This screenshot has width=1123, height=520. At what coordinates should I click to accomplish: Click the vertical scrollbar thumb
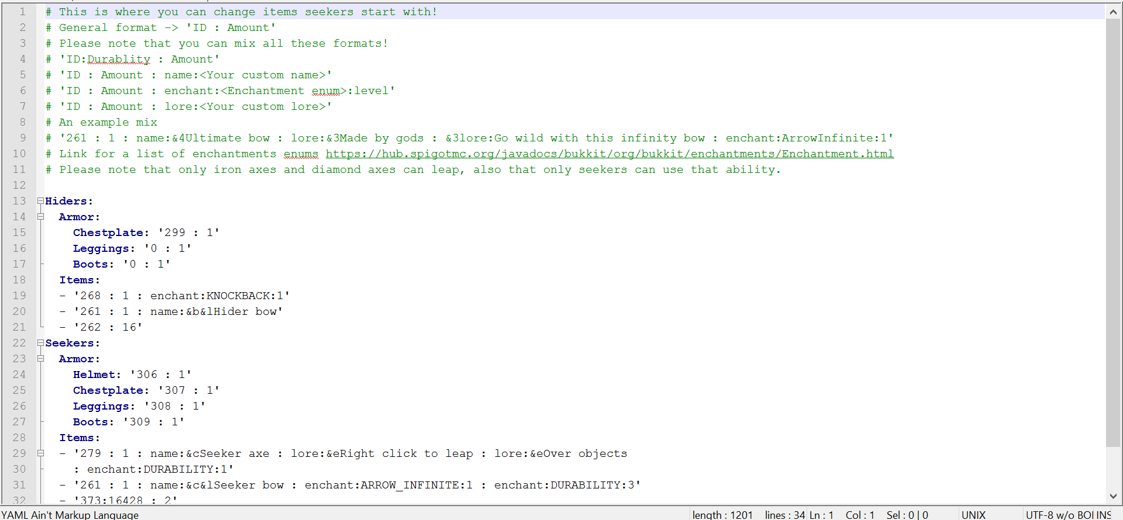1113,234
